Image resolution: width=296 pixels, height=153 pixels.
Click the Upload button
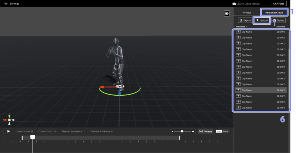pyautogui.click(x=262, y=21)
